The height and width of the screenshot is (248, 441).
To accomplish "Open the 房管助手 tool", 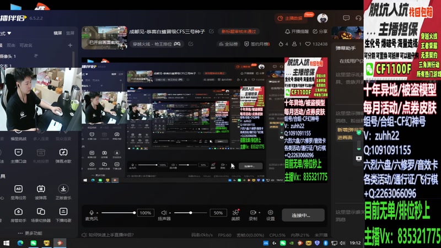I will [18, 215].
